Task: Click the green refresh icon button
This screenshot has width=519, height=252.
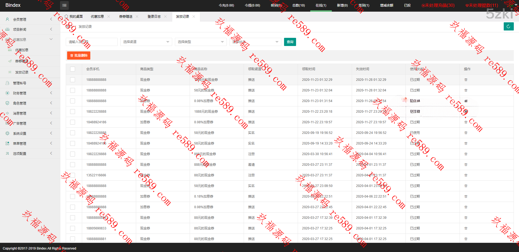Action: pyautogui.click(x=508, y=26)
